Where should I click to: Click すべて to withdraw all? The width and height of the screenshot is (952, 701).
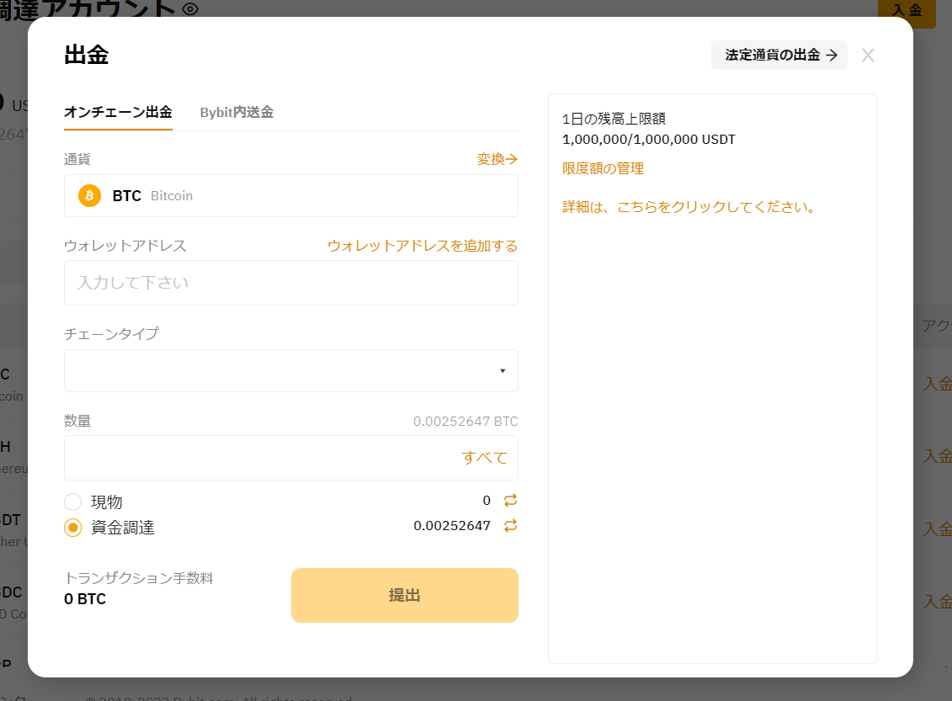coord(485,458)
